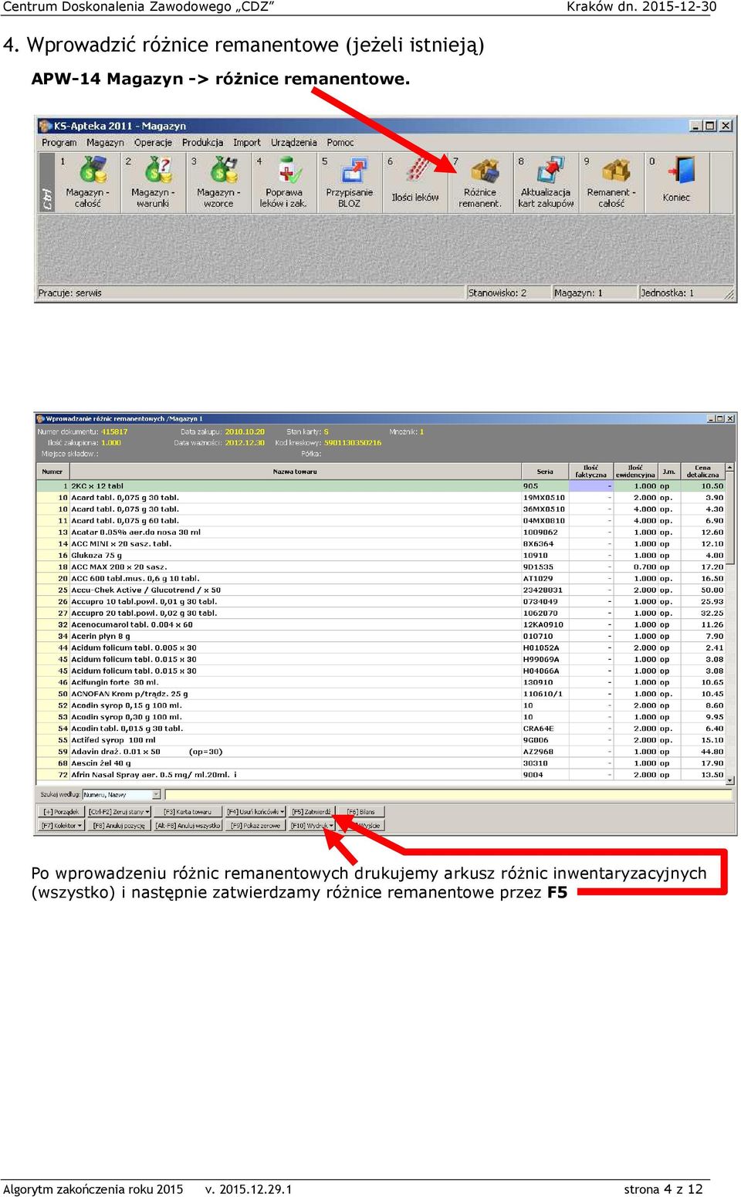This screenshot has height=1197, width=741.
Task: Open the Operacje menu
Action: pyautogui.click(x=153, y=143)
